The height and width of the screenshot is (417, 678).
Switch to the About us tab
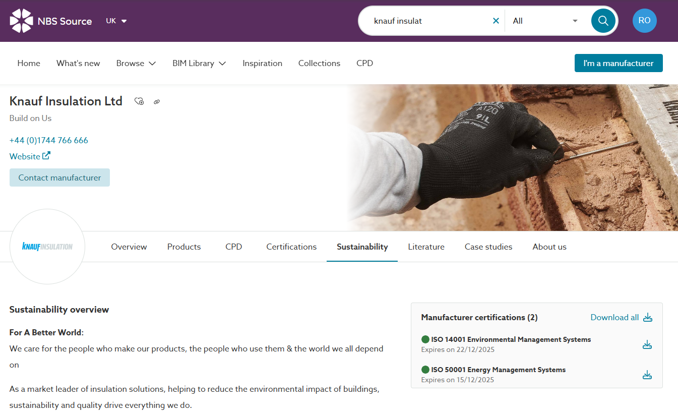(x=549, y=247)
